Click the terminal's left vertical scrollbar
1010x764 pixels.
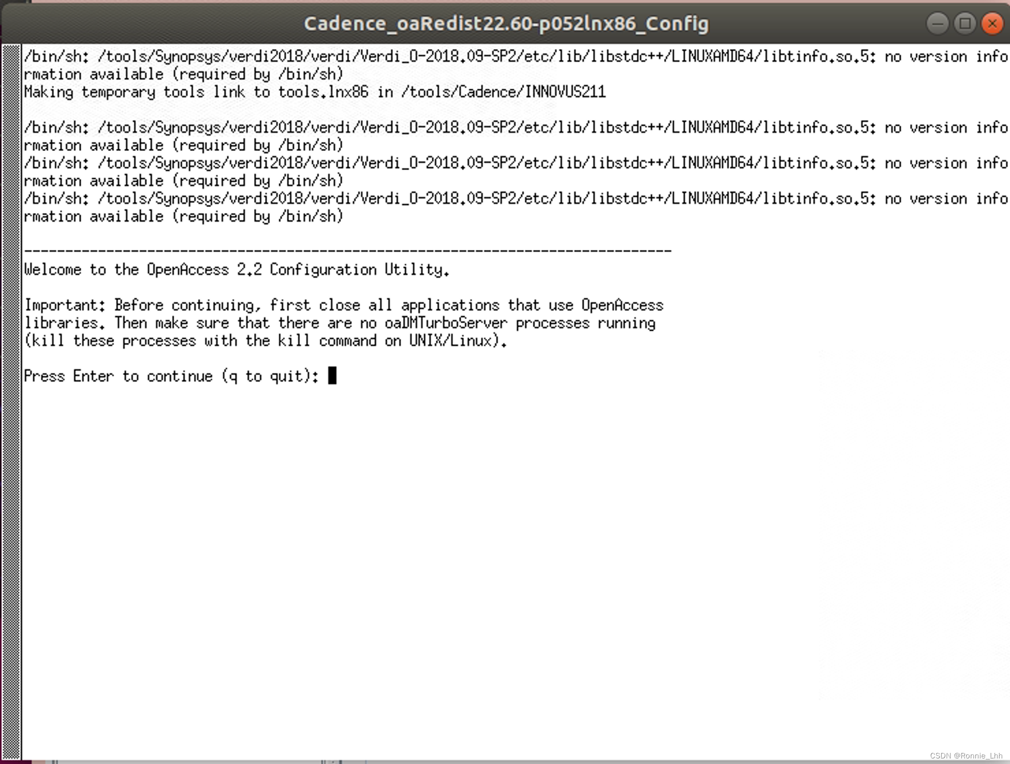click(11, 402)
